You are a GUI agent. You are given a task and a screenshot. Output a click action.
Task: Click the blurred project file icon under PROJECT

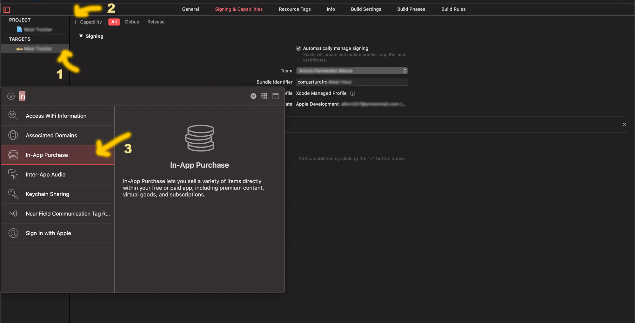pyautogui.click(x=19, y=29)
